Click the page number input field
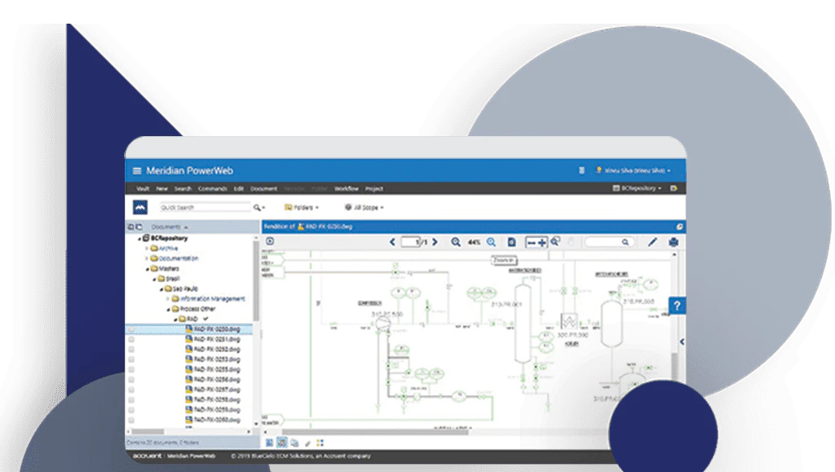 point(409,242)
